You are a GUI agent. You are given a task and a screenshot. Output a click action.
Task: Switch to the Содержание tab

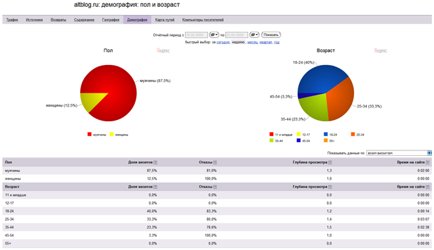click(x=84, y=20)
